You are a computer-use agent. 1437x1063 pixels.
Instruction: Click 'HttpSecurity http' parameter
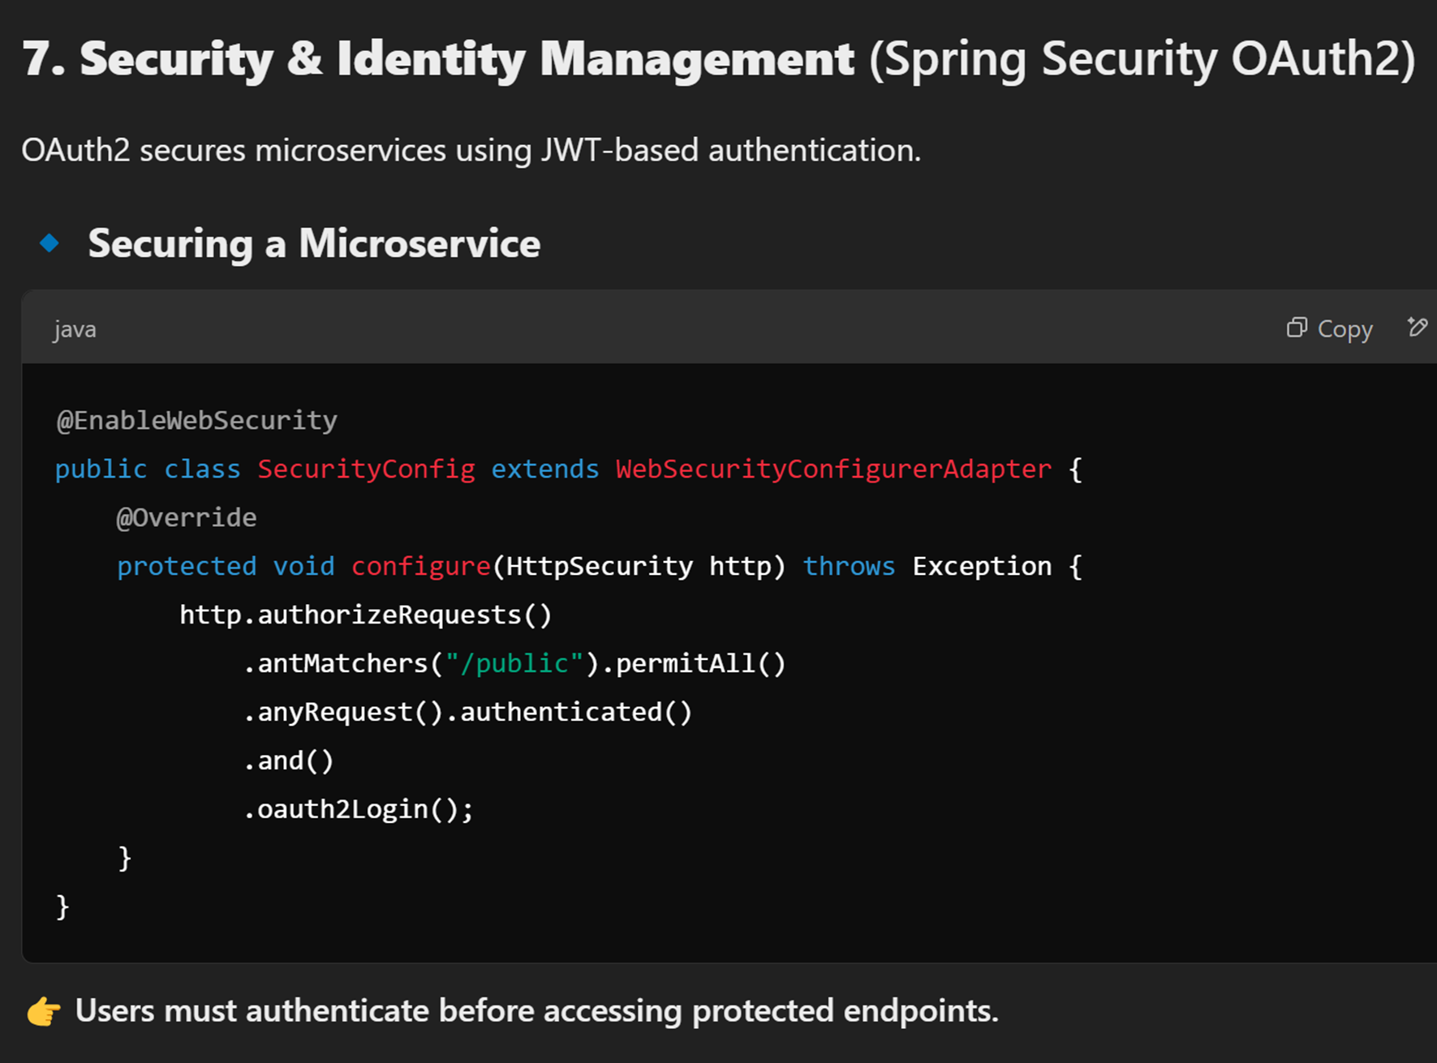click(x=639, y=566)
